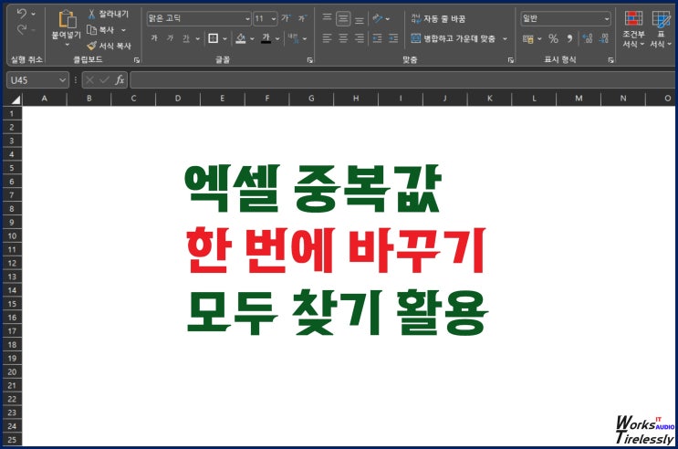678x449 pixels.
Task: Open the 맞춤 alignment dialog launcher
Action: click(x=511, y=60)
